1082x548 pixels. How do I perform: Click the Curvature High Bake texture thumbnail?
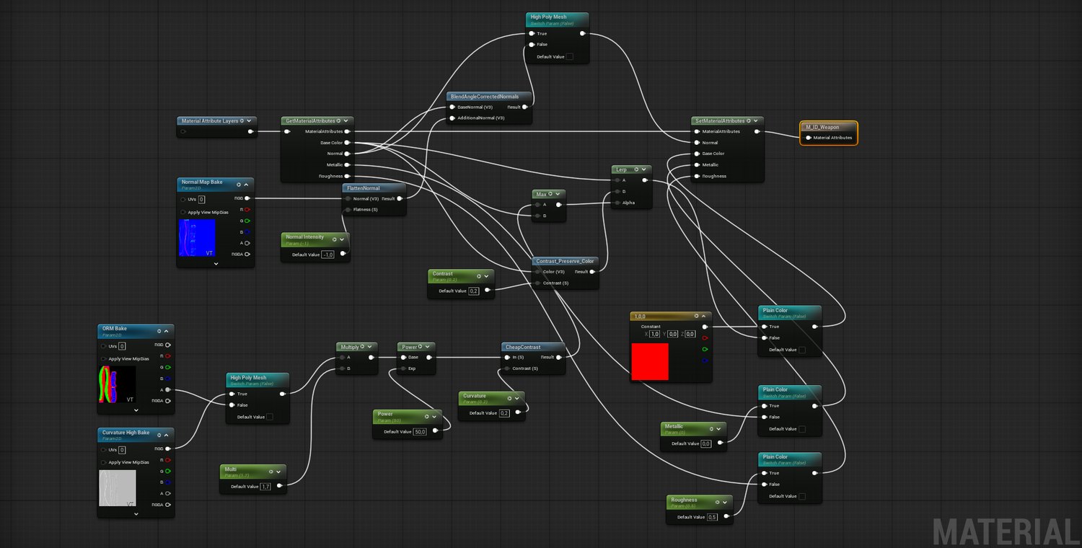coord(117,488)
